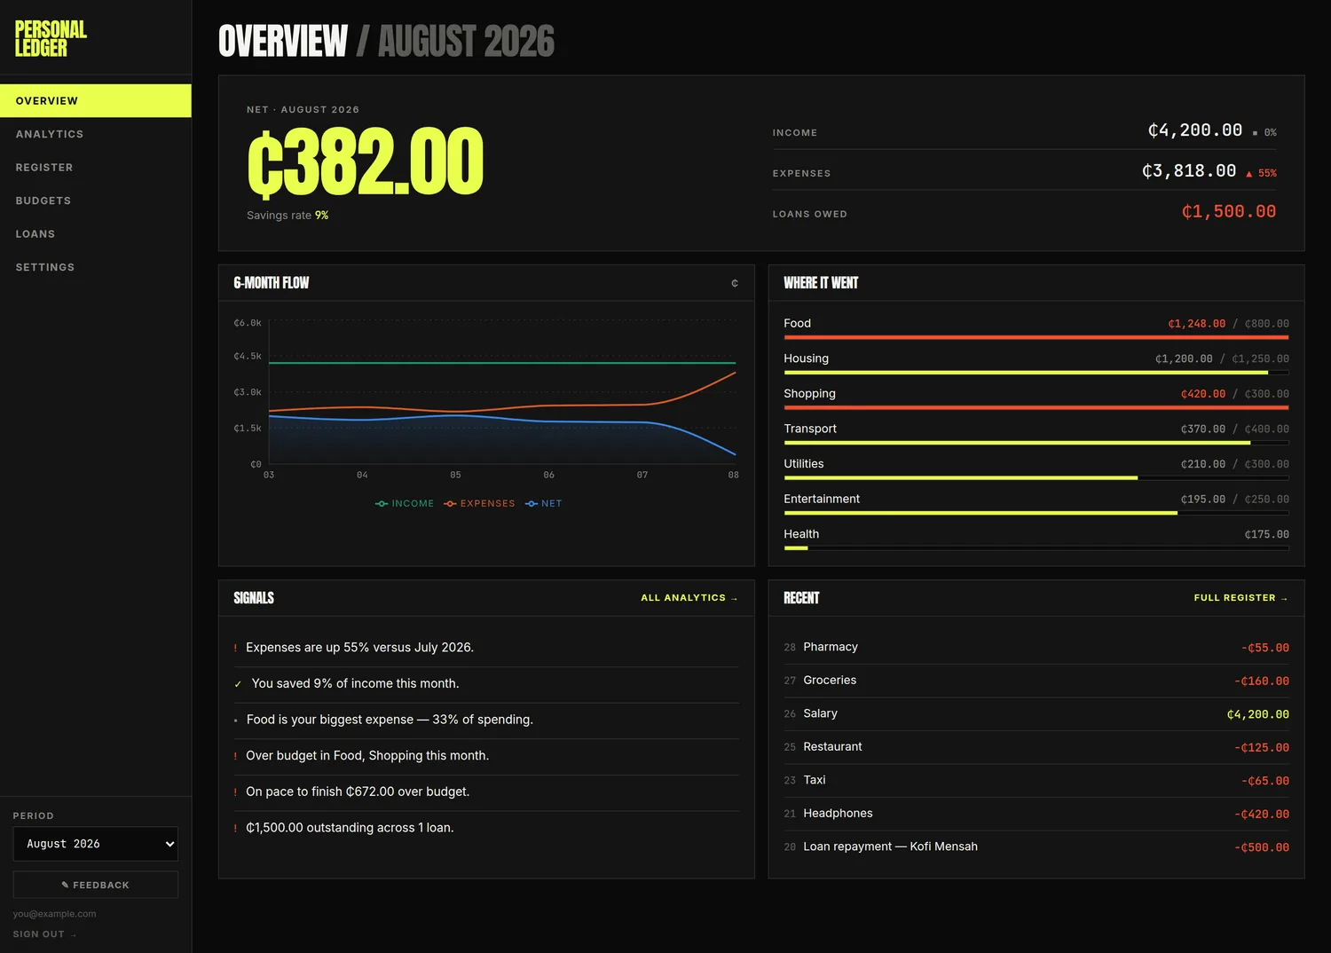The image size is (1331, 953).
Task: Select the Overview sidebar item
Action: [x=96, y=100]
